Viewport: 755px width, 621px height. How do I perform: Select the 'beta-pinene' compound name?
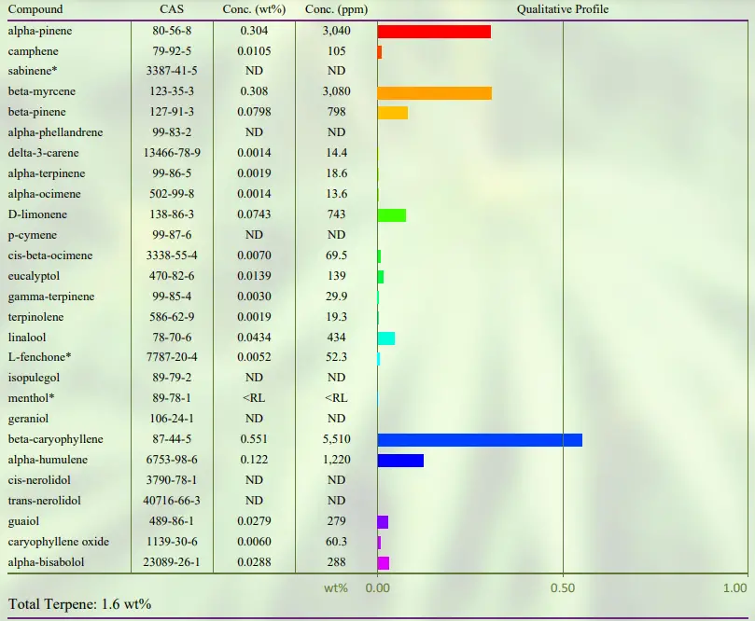(x=37, y=112)
